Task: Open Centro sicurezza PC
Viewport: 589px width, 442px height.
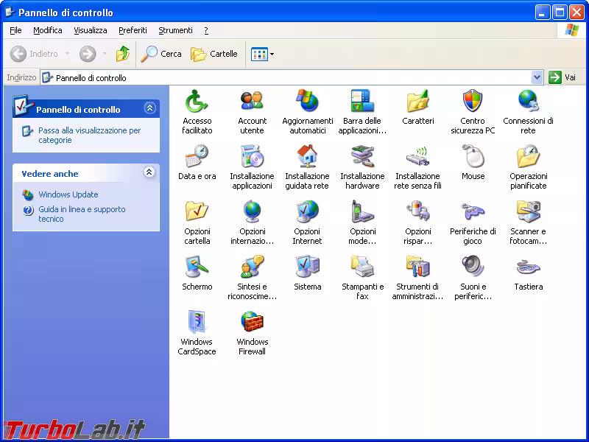Action: 473,103
